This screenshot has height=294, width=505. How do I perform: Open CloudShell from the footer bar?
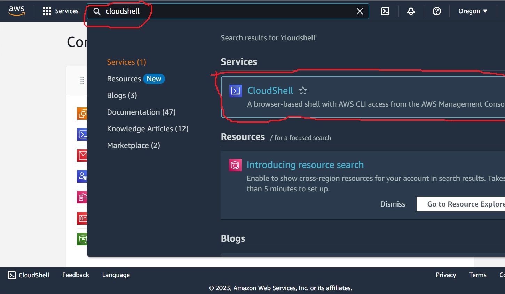(x=29, y=275)
